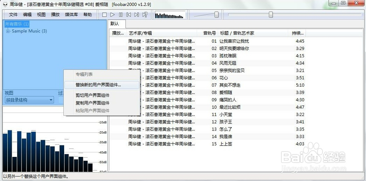Open the 文件 menu
366x181 pixels.
13,15
